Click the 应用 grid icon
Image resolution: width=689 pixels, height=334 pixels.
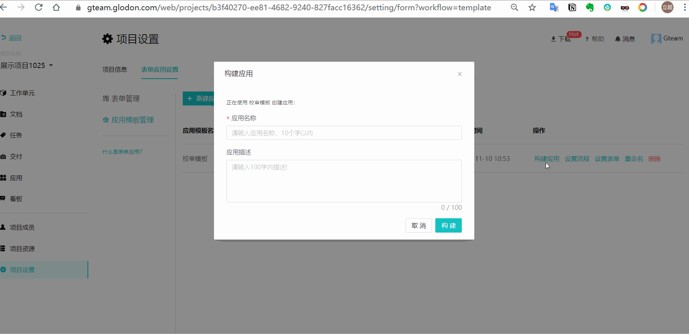(x=3, y=178)
